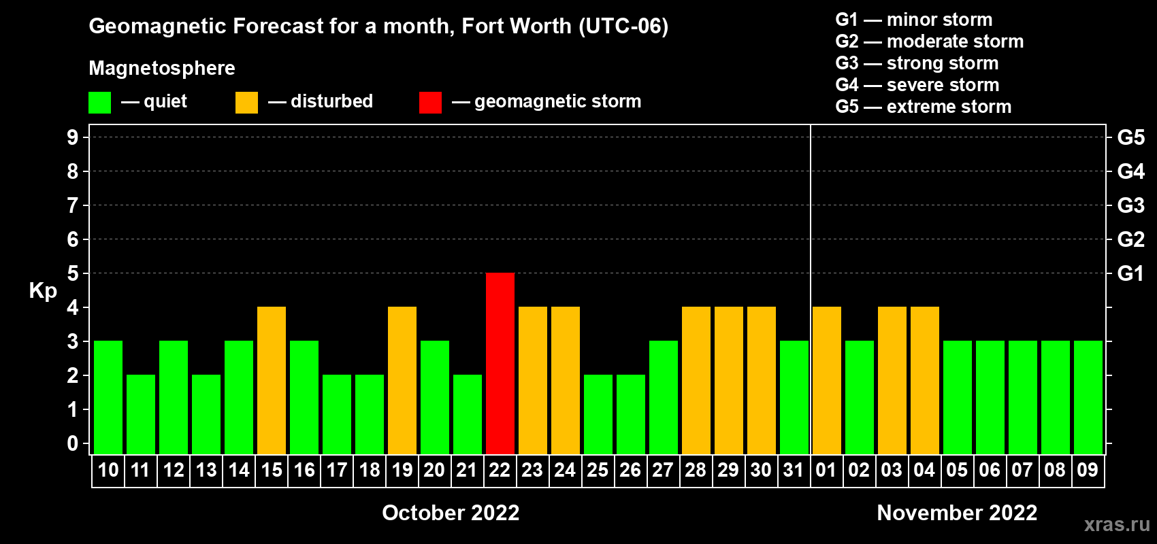1157x544 pixels.
Task: Click date label 31 on the axis
Action: [794, 471]
